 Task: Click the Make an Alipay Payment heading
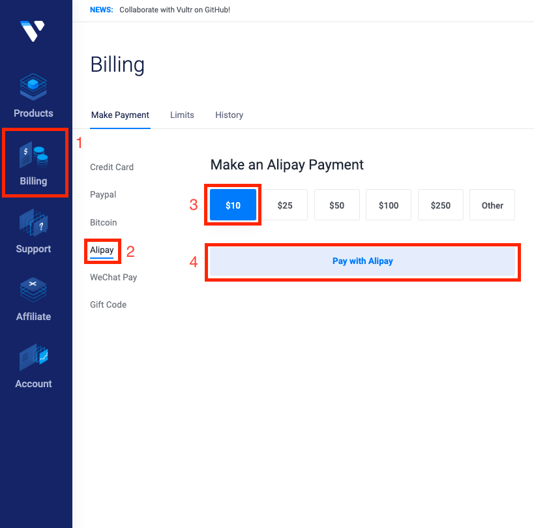287,165
